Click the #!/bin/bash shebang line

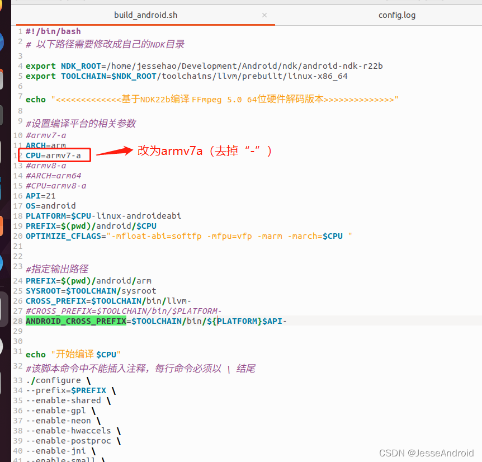click(53, 31)
